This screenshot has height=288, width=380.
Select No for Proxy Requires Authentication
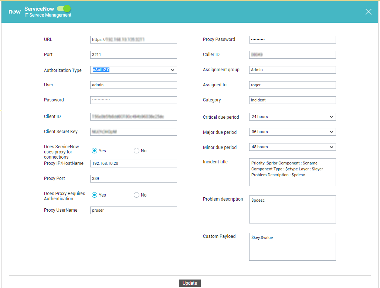pos(136,195)
